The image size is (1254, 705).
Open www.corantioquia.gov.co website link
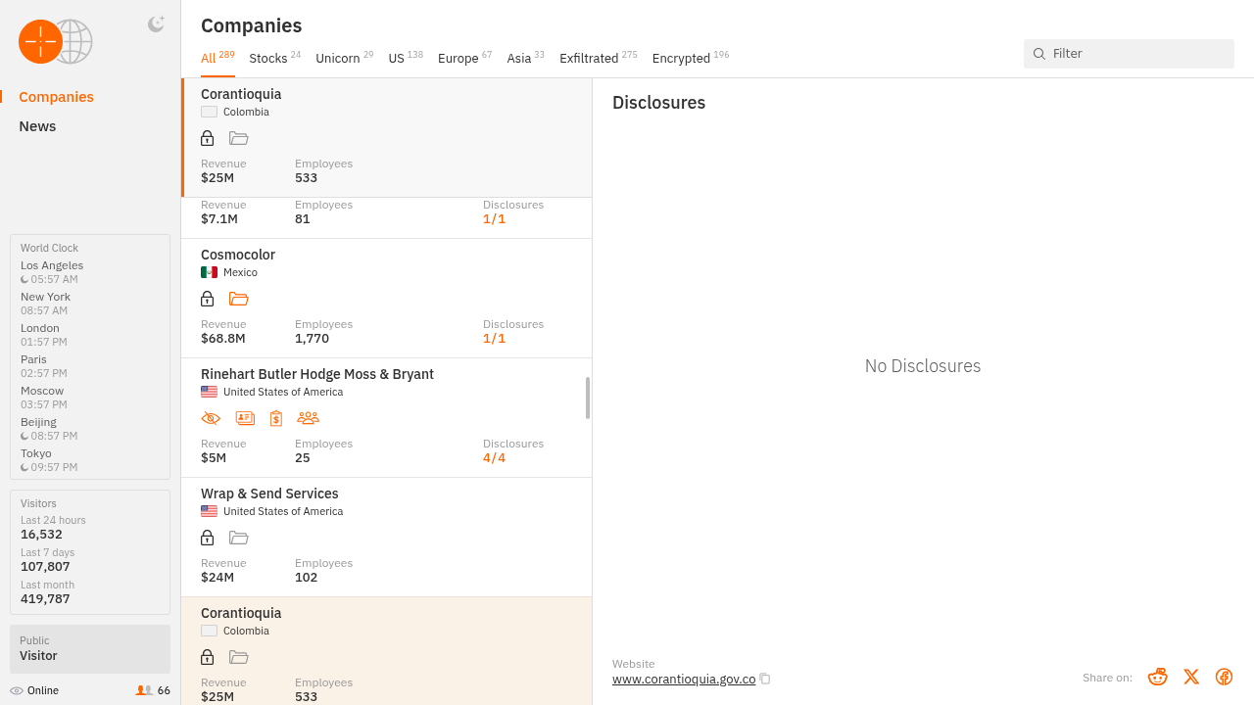tap(684, 680)
